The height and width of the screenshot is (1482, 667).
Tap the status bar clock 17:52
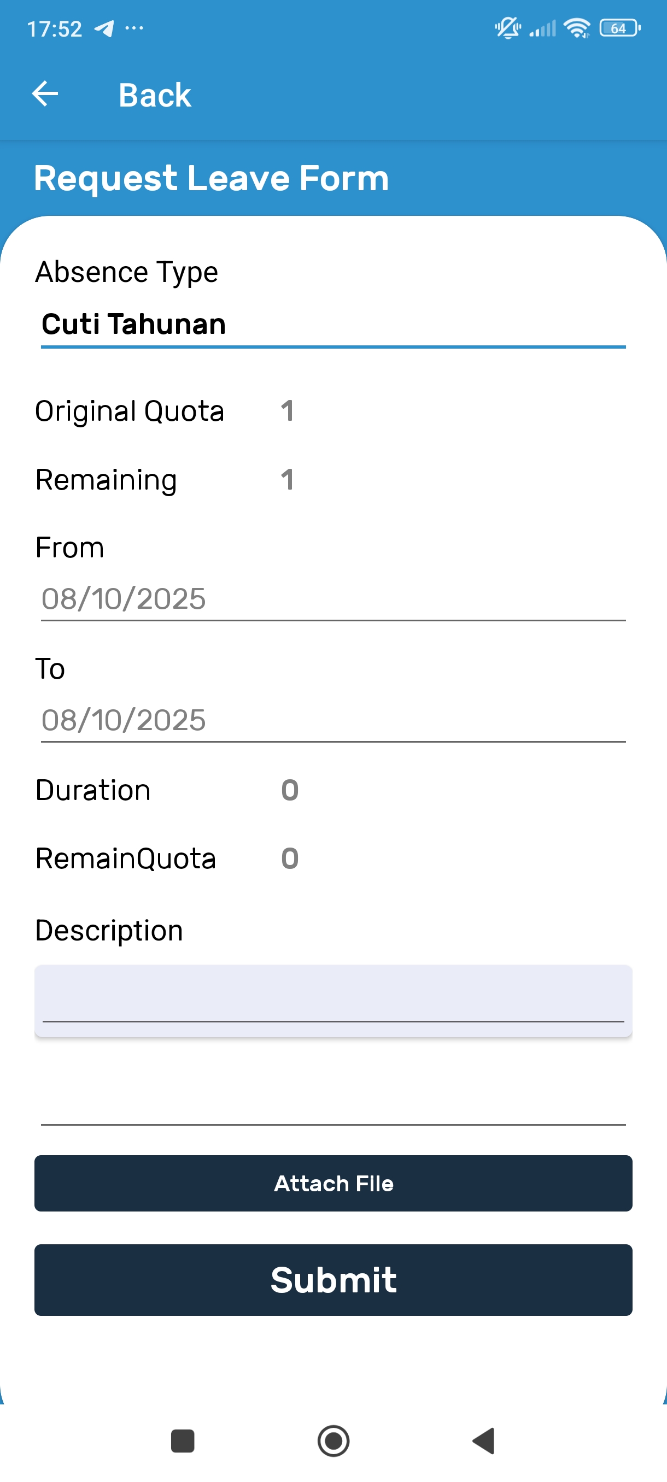55,29
